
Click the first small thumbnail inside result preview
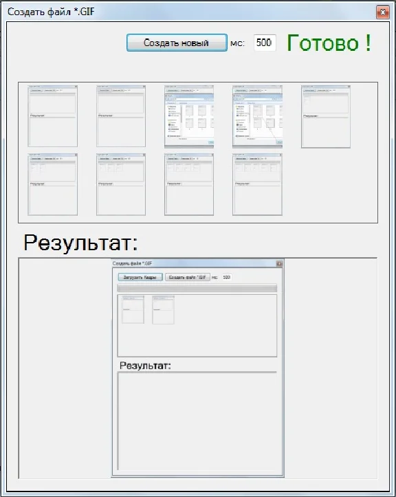click(133, 309)
